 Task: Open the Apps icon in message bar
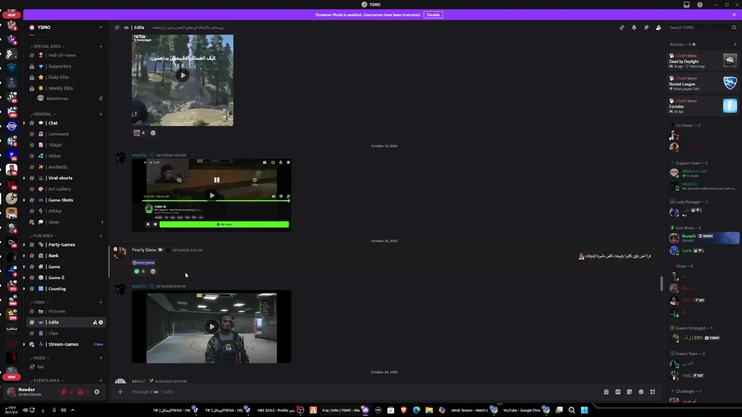click(653, 392)
